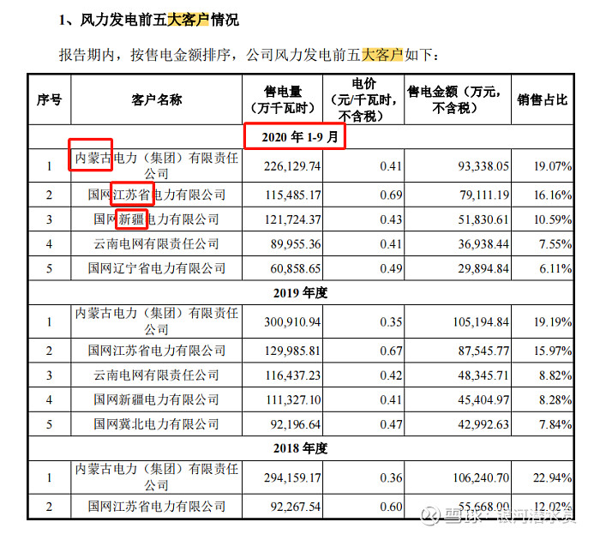Click the percentage 7.55%
The width and height of the screenshot is (594, 534).
pyautogui.click(x=555, y=244)
